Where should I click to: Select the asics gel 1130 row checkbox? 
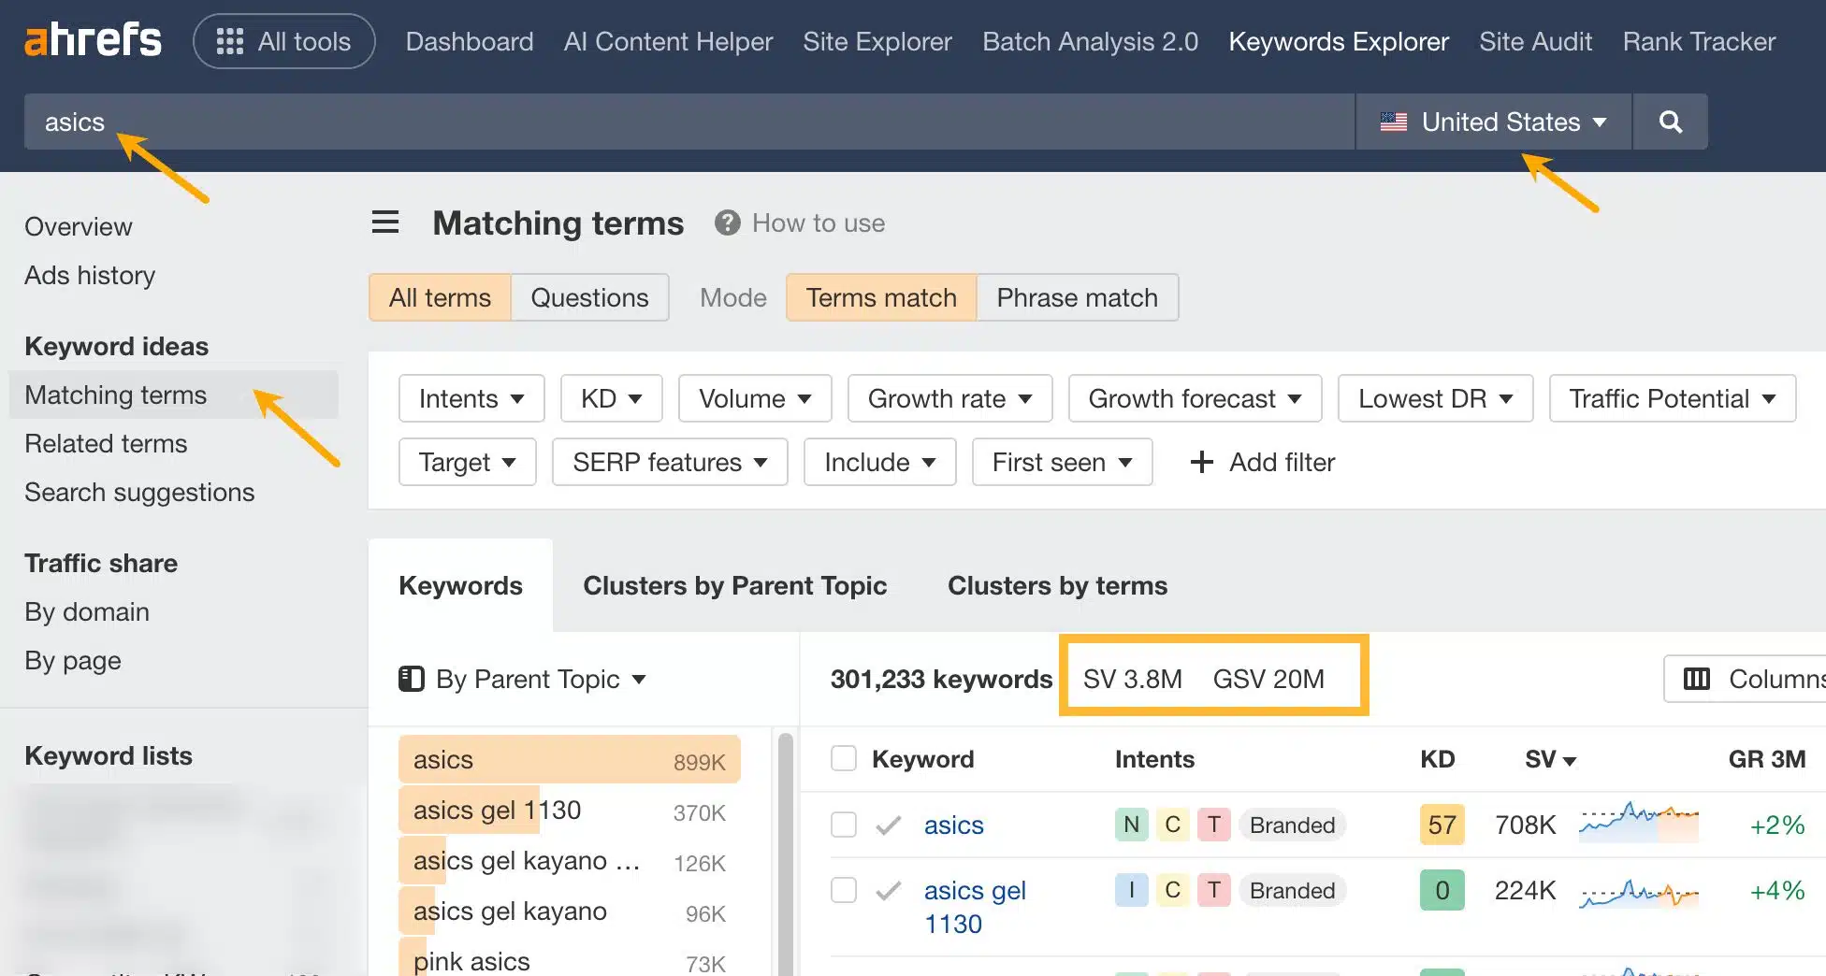[844, 890]
